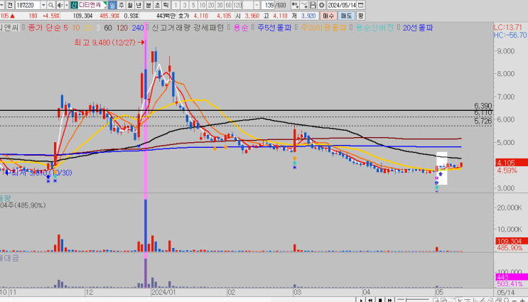The image size is (528, 302).
Task: Toggle the 주20이평돌파 indicator
Action: click(x=323, y=28)
